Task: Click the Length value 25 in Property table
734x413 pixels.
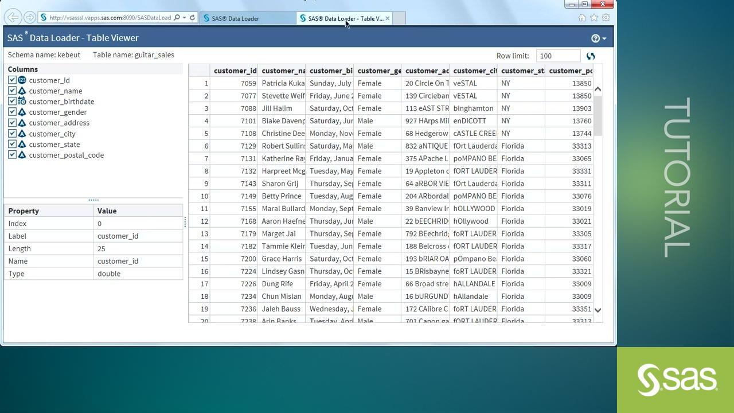Action: pyautogui.click(x=138, y=248)
